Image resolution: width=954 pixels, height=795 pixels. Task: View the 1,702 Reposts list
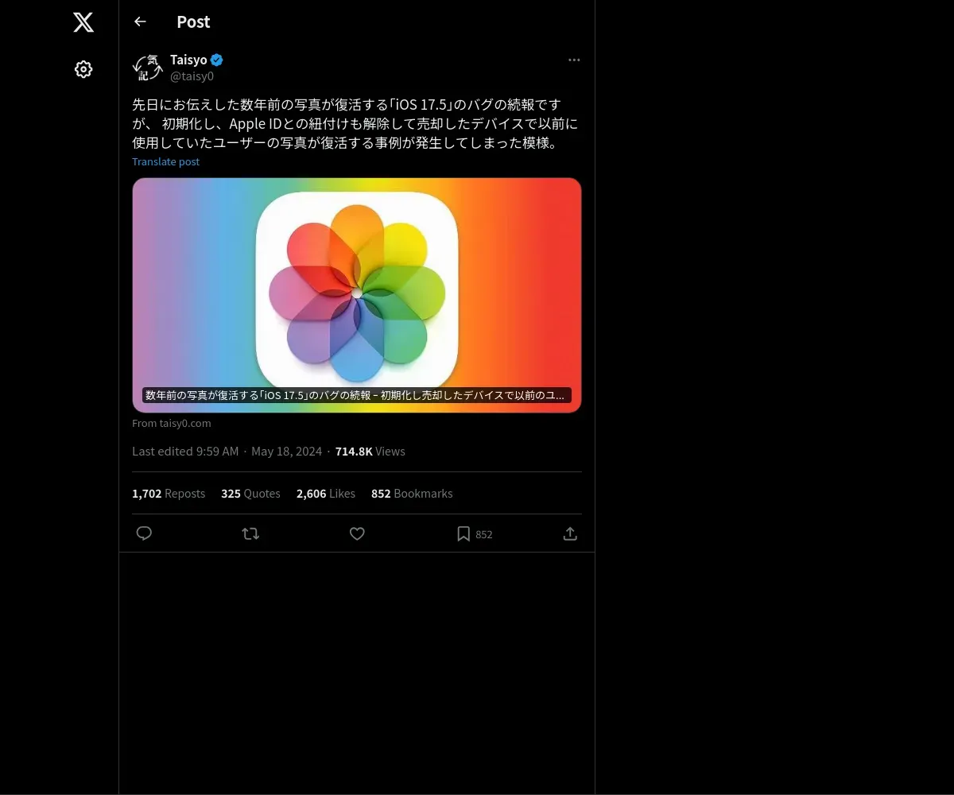coord(169,493)
